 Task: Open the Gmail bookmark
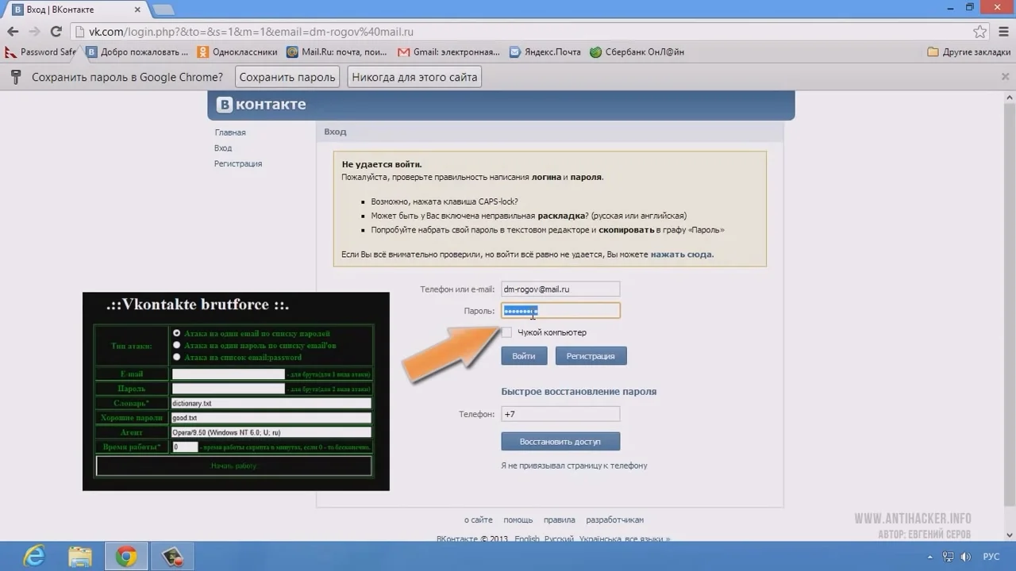(449, 52)
